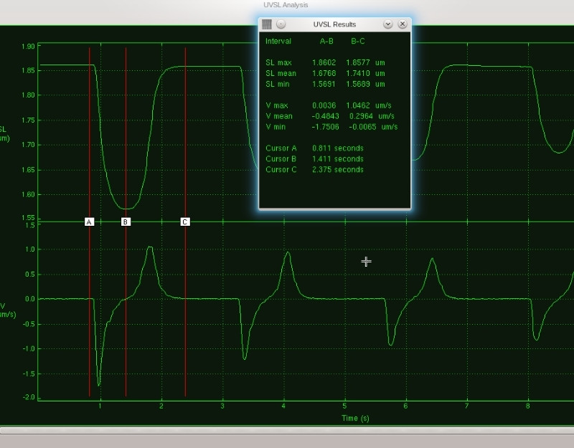574x448 pixels.
Task: Click the A-B column header
Action: (326, 41)
